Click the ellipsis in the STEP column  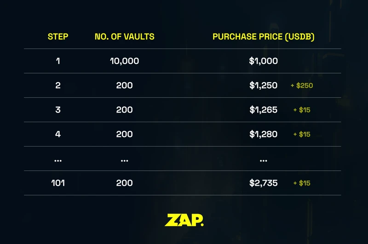point(58,160)
